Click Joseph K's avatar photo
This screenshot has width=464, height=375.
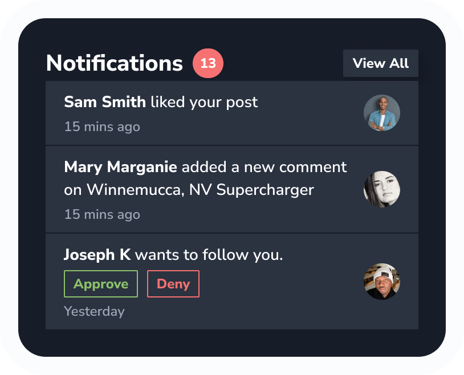point(382,282)
